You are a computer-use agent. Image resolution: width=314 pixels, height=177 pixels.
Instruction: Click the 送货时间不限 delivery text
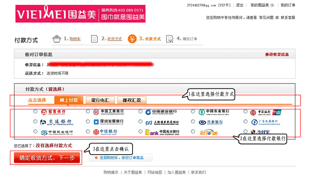[58, 73]
